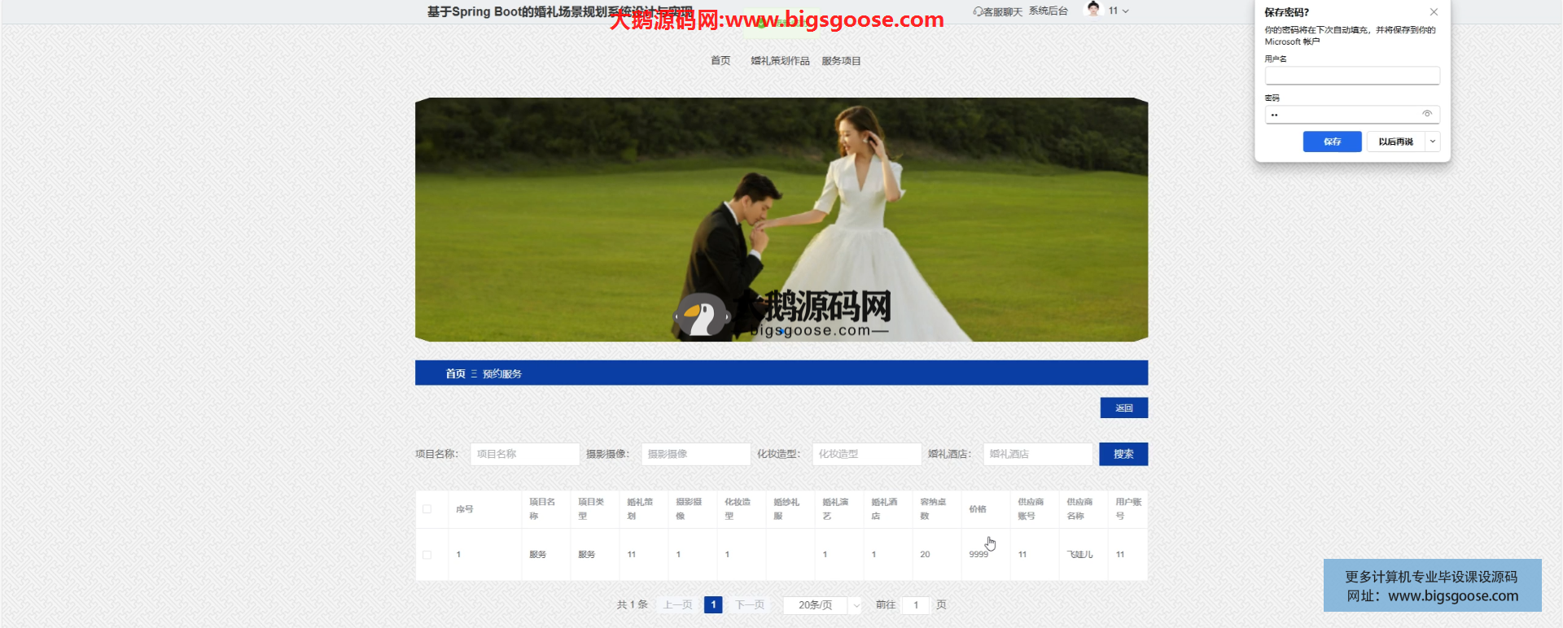Screen dimensions: 1563x628
Task: Open the 婚礼策划作品 menu item
Action: [x=780, y=61]
